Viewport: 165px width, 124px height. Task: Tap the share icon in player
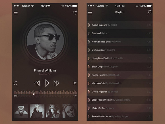[x=75, y=13]
